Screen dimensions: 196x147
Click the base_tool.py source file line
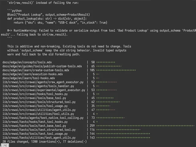pos(34,98)
